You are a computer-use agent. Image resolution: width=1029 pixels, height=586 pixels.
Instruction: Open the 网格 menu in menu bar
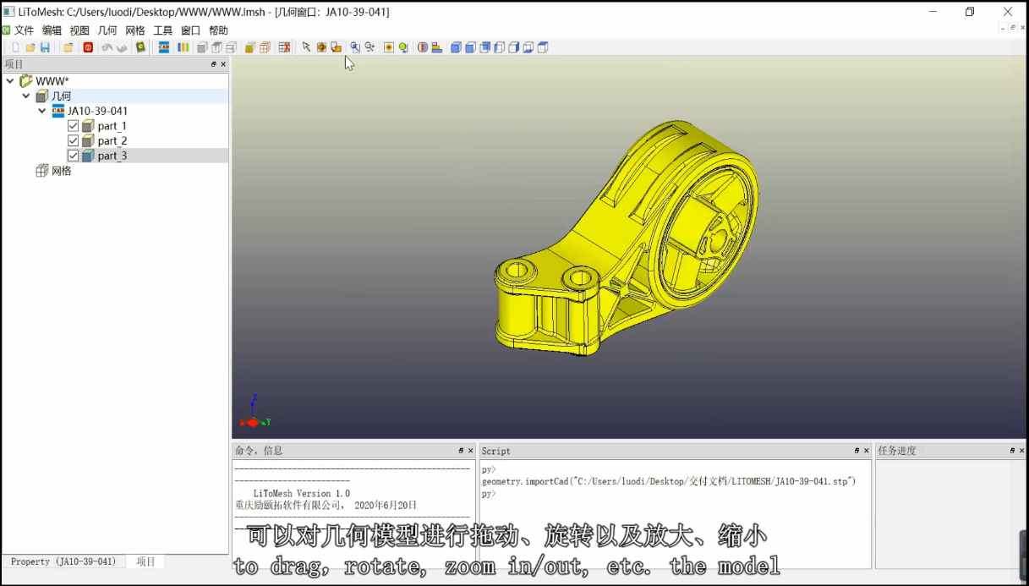135,30
